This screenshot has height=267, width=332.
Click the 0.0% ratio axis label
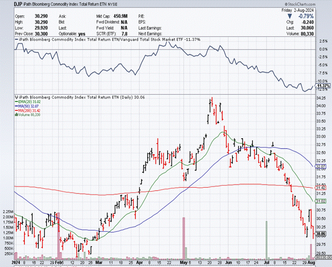point(323,49)
